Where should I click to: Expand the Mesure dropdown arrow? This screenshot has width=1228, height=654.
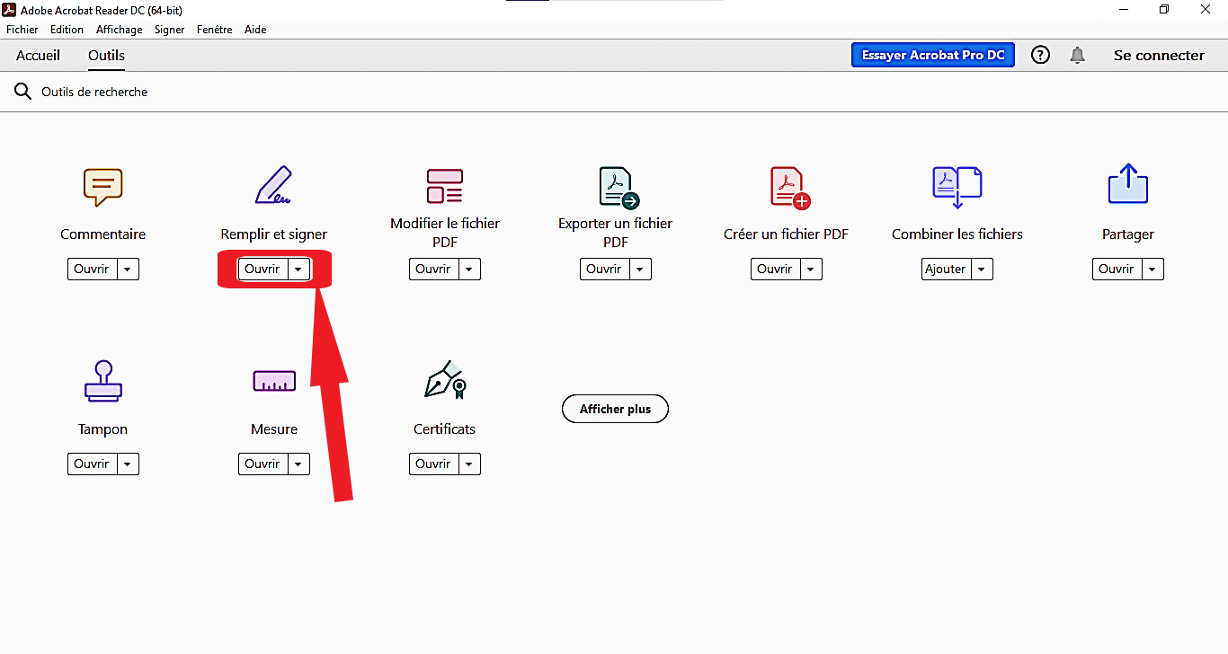pos(298,464)
